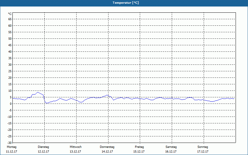248x155 pixels.
Task: Click the 17.12.17 date label
Action: (203, 152)
